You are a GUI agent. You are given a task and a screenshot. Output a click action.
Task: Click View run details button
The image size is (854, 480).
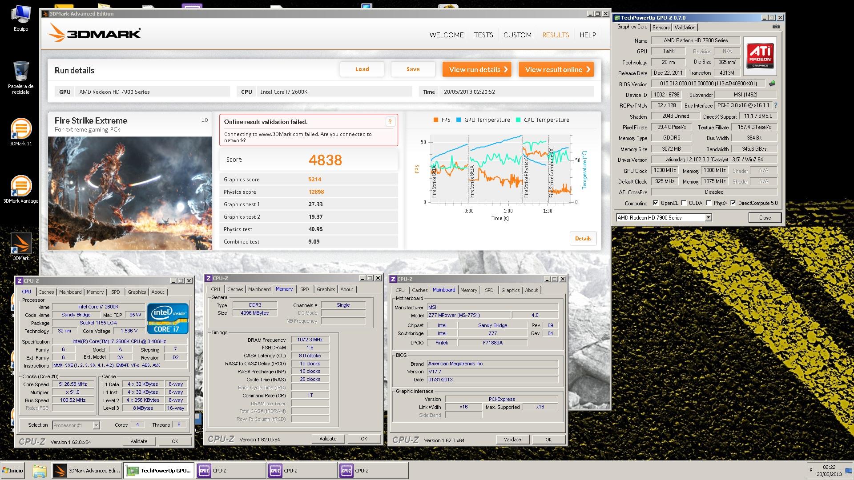(477, 69)
